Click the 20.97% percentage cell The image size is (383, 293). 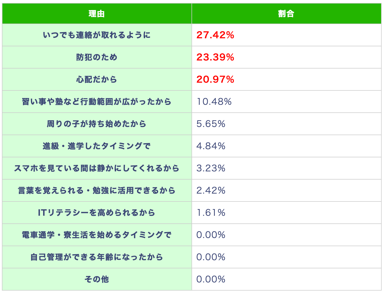(x=215, y=79)
